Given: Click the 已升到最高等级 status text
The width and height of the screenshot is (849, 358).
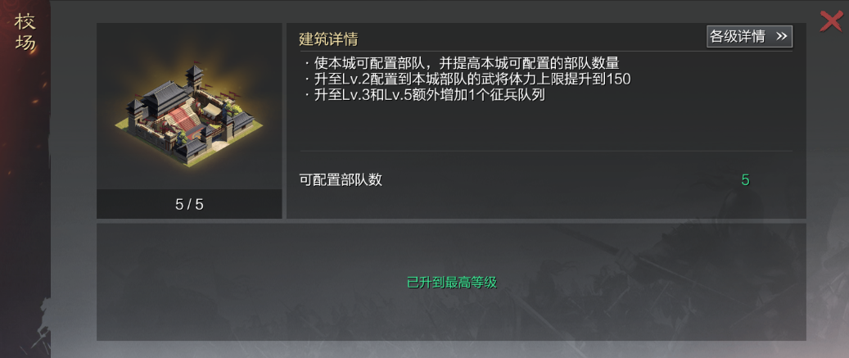Looking at the screenshot, I should (x=452, y=282).
